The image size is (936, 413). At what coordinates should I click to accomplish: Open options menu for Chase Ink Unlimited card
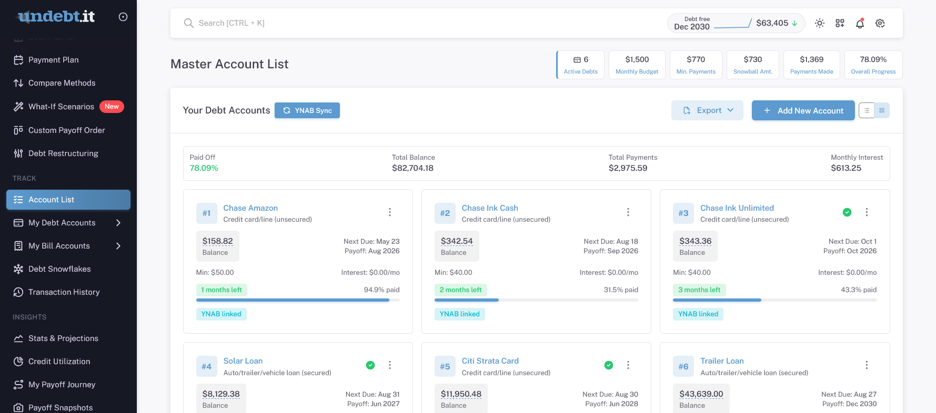tap(867, 212)
